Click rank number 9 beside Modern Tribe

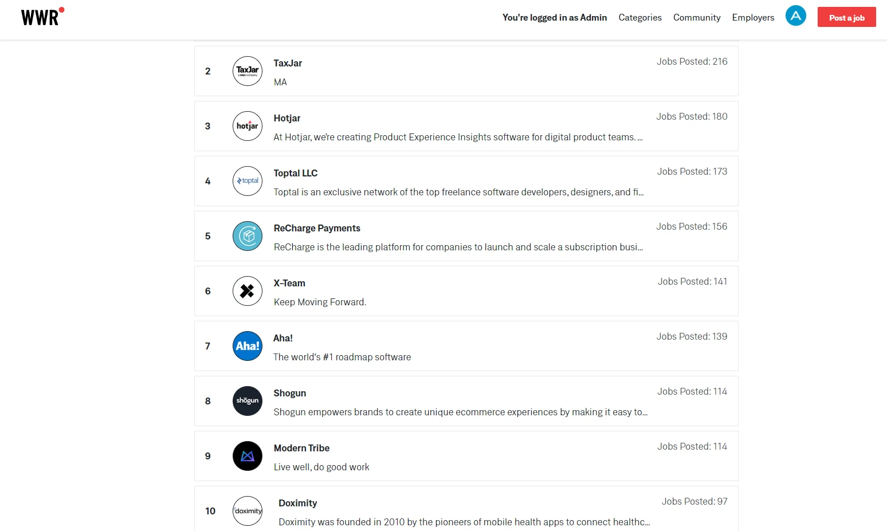[x=208, y=456]
